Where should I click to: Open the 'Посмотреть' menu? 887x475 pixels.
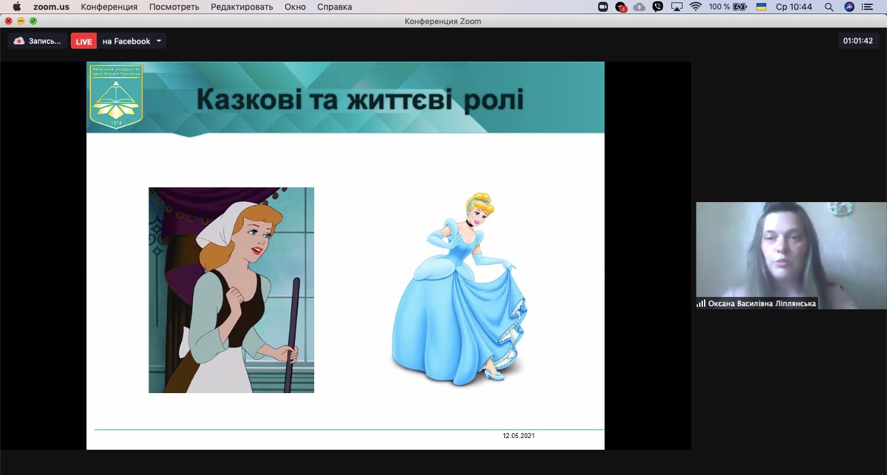174,7
